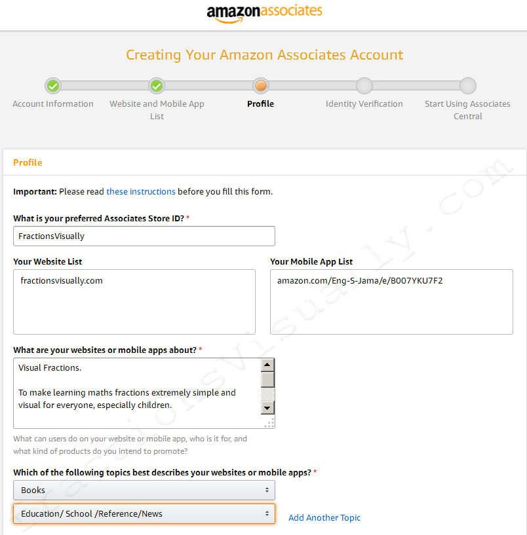This screenshot has height=535, width=527.
Task: Click the Associates Store ID input field
Action: click(144, 236)
